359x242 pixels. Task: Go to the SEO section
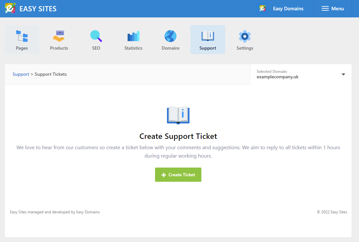[96, 40]
